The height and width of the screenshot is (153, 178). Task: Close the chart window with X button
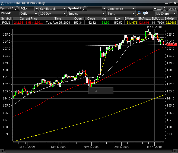175,3
